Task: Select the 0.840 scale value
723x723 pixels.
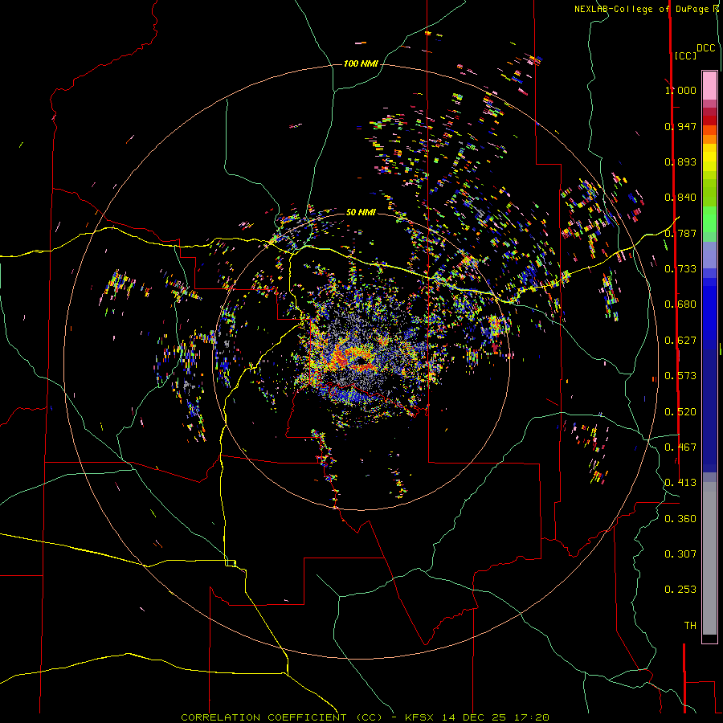Action: tap(680, 198)
